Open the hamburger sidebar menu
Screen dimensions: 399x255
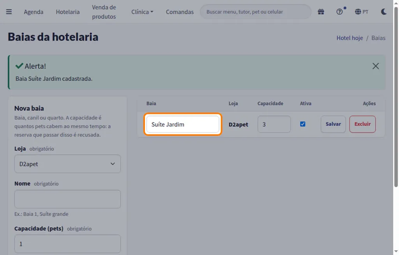(9, 12)
